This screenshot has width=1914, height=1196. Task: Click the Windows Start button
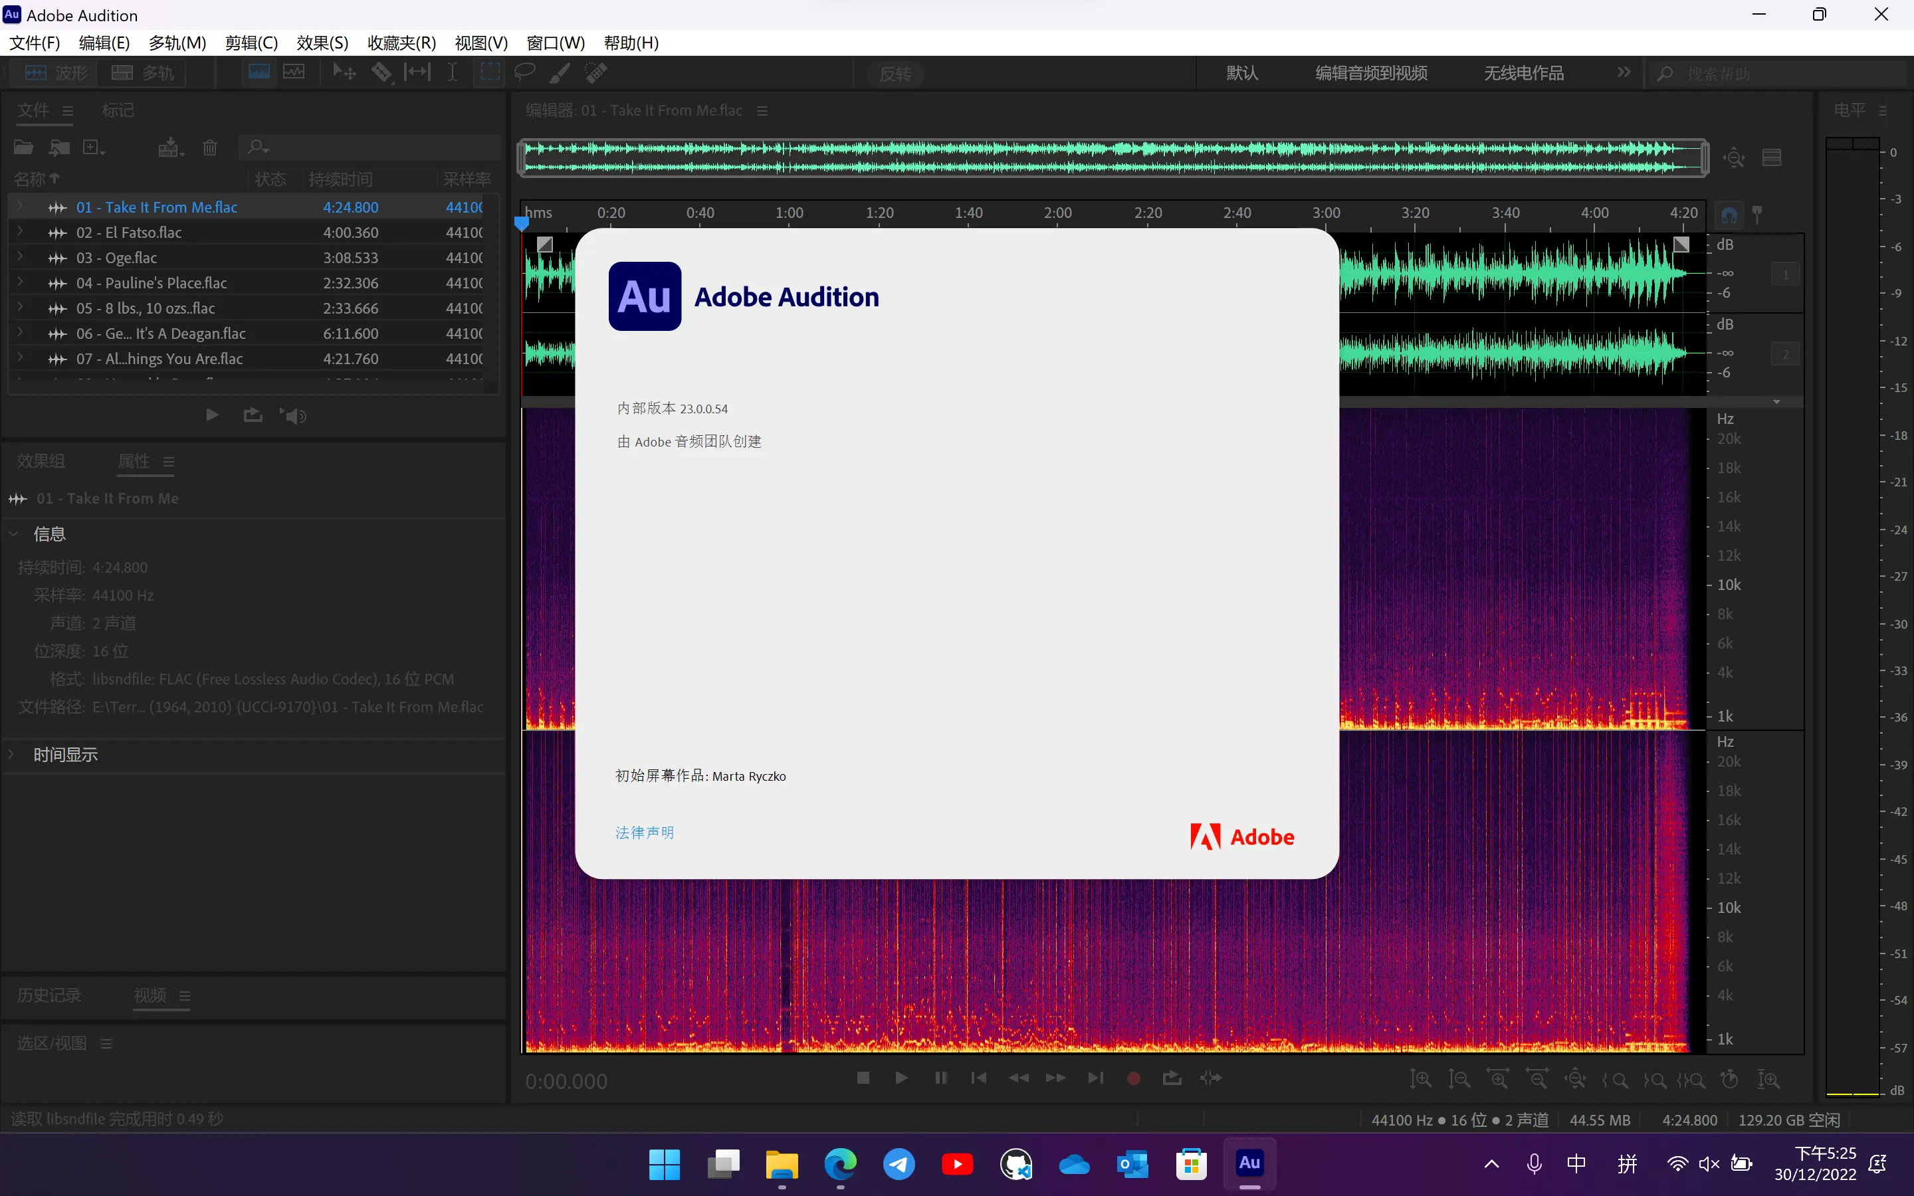[665, 1163]
